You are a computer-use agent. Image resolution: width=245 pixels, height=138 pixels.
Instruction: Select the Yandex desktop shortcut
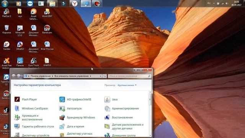[x=7, y=46]
